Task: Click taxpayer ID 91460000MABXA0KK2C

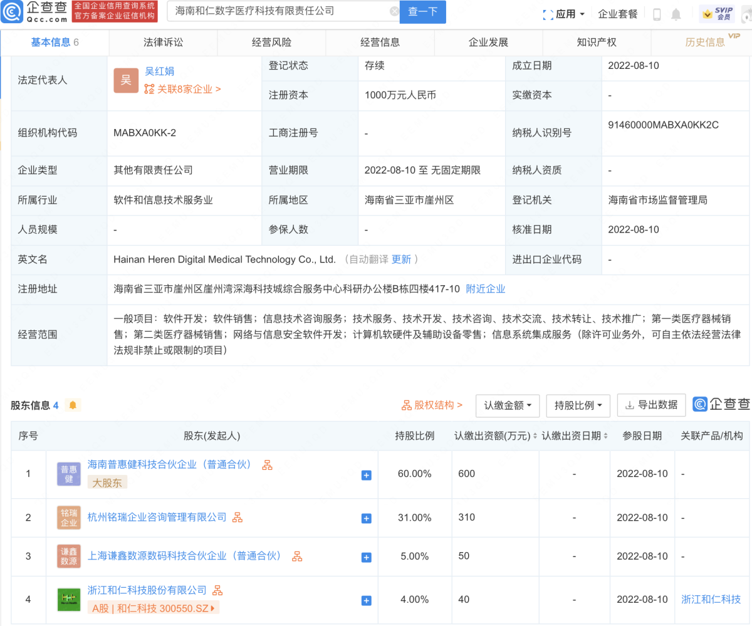Action: pos(664,125)
